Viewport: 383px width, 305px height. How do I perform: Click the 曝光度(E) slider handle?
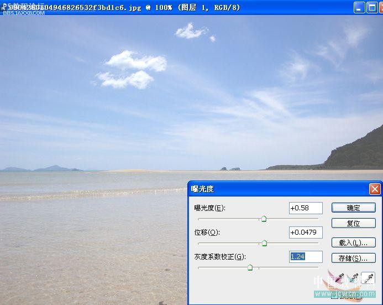point(264,219)
